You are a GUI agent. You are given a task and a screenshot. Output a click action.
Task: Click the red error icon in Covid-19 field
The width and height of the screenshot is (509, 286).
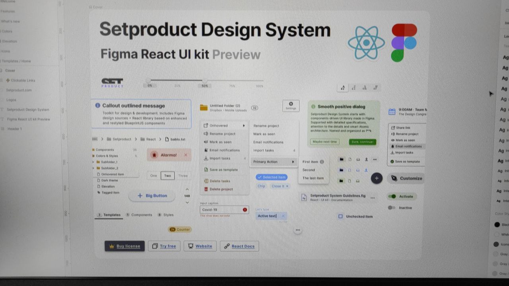[x=245, y=210]
